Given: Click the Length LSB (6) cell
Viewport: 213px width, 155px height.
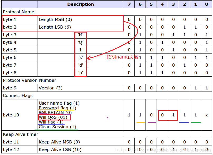Looking at the screenshot, I should tap(80, 27).
